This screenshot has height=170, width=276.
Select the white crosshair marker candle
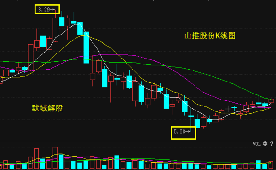click(x=228, y=109)
